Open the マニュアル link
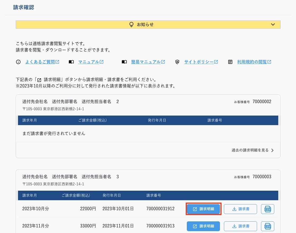The image size is (296, 233). click(91, 62)
